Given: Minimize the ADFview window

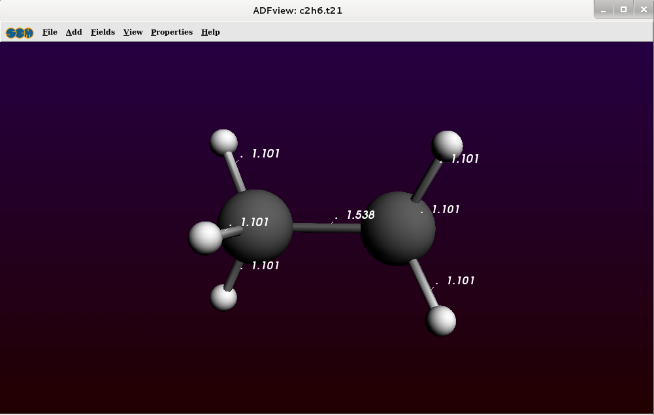Looking at the screenshot, I should (604, 10).
